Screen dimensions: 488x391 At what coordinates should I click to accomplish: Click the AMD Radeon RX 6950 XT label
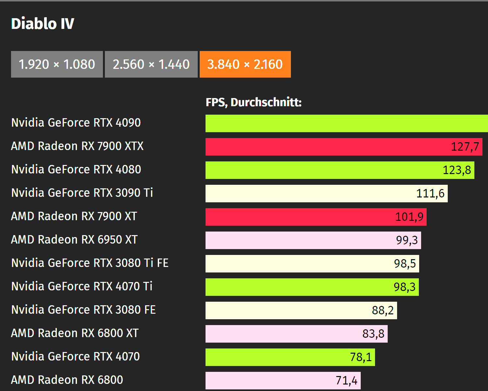tap(74, 240)
